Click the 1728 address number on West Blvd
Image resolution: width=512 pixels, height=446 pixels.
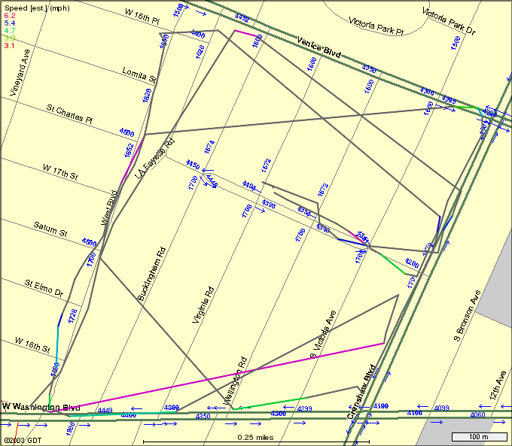coord(72,316)
